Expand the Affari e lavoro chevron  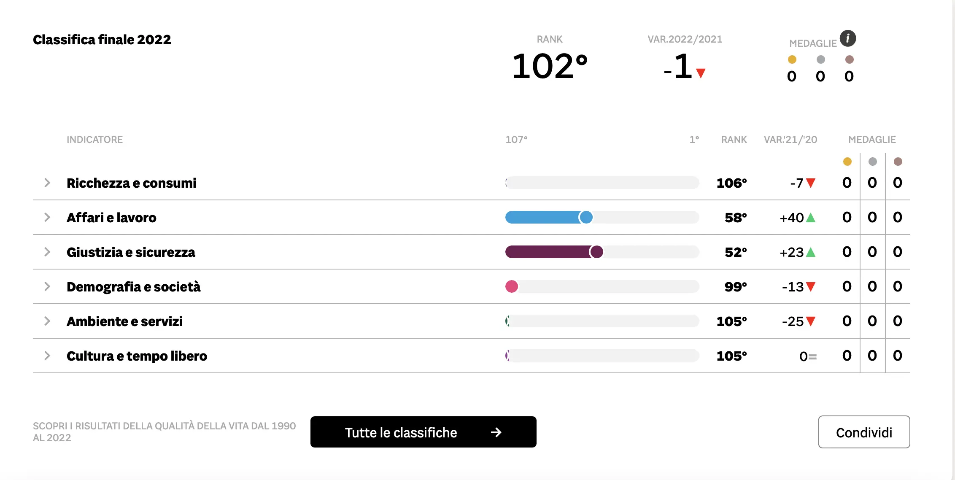(47, 217)
